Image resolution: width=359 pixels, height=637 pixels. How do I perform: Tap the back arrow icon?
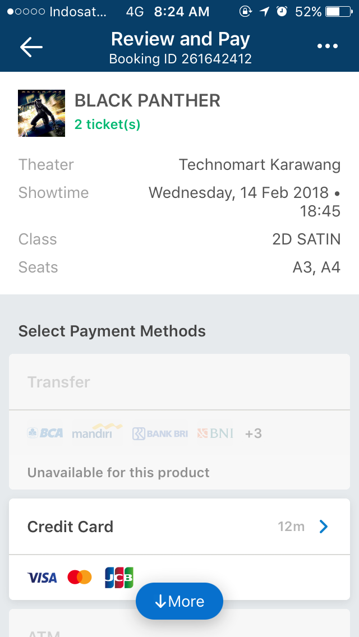tap(31, 47)
